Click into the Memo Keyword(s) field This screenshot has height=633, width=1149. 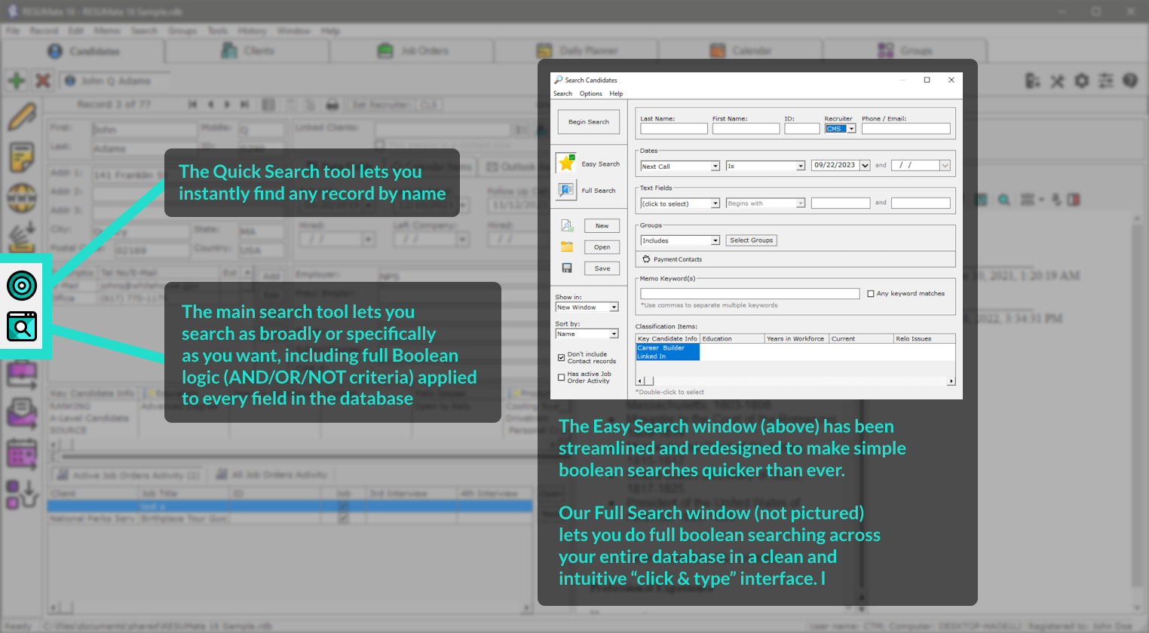tap(749, 294)
